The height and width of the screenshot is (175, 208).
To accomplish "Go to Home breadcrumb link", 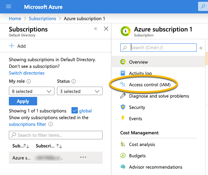I will (x=15, y=18).
